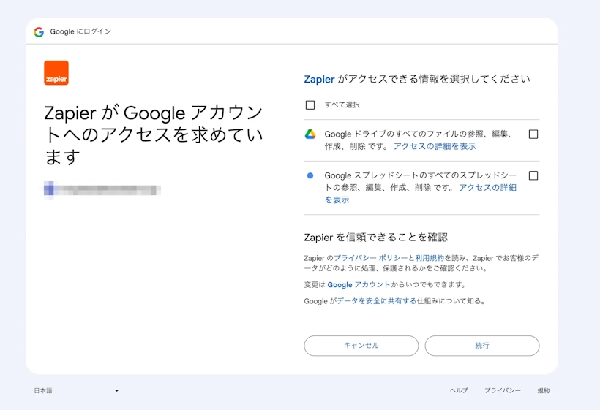The width and height of the screenshot is (600, 410).
Task: Click the Zapier を信頼できることを確認 heading
Action: click(376, 238)
